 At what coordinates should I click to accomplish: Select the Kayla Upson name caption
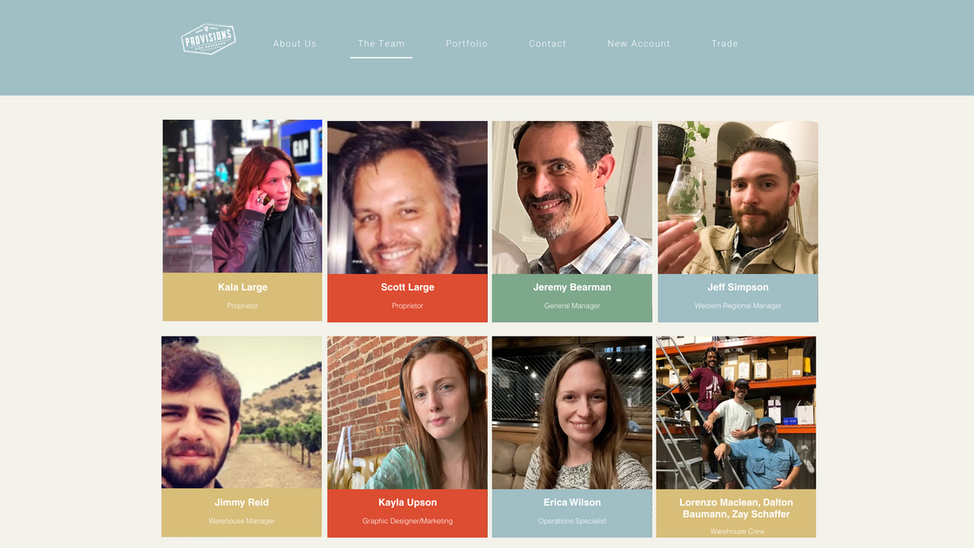point(408,502)
